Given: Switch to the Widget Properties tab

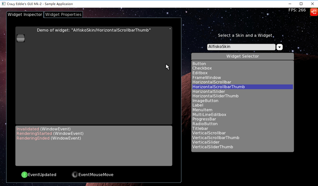Looking at the screenshot, I should 63,15.
